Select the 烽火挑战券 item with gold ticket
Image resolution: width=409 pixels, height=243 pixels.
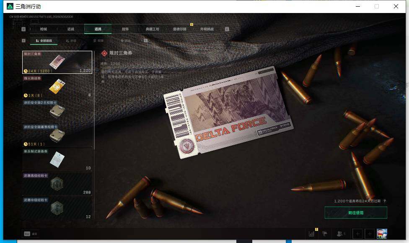[x=57, y=86]
